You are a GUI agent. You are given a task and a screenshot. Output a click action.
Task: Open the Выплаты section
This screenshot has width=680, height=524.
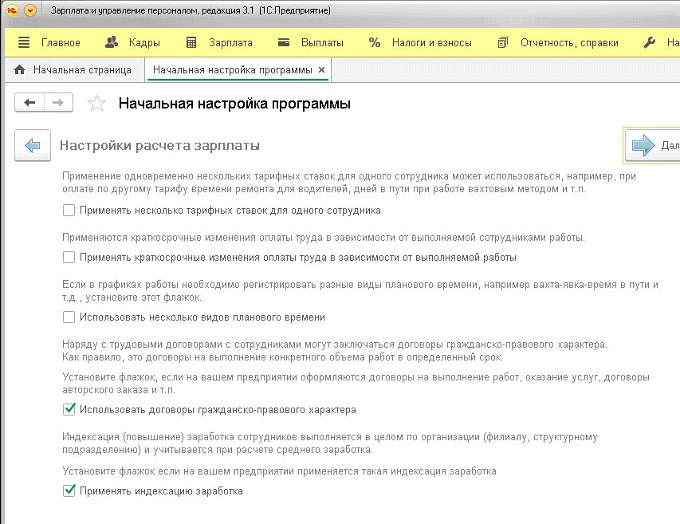322,42
